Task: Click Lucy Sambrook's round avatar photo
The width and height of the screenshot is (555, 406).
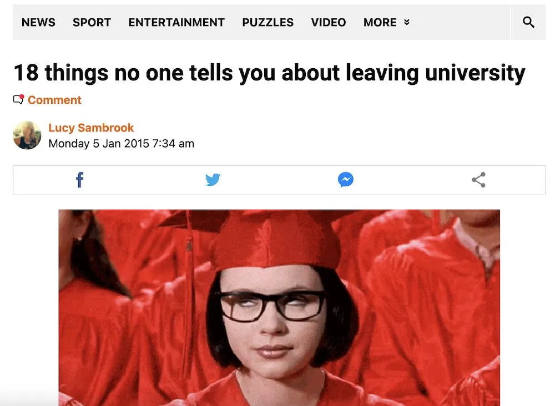Action: (27, 135)
